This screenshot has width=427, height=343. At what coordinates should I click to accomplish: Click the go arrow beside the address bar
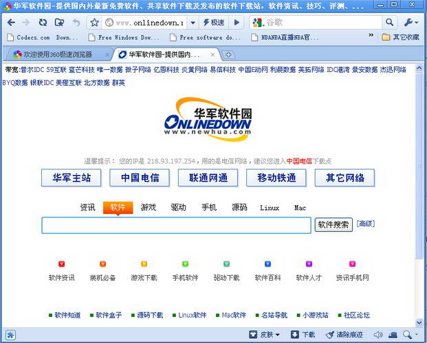[x=237, y=23]
